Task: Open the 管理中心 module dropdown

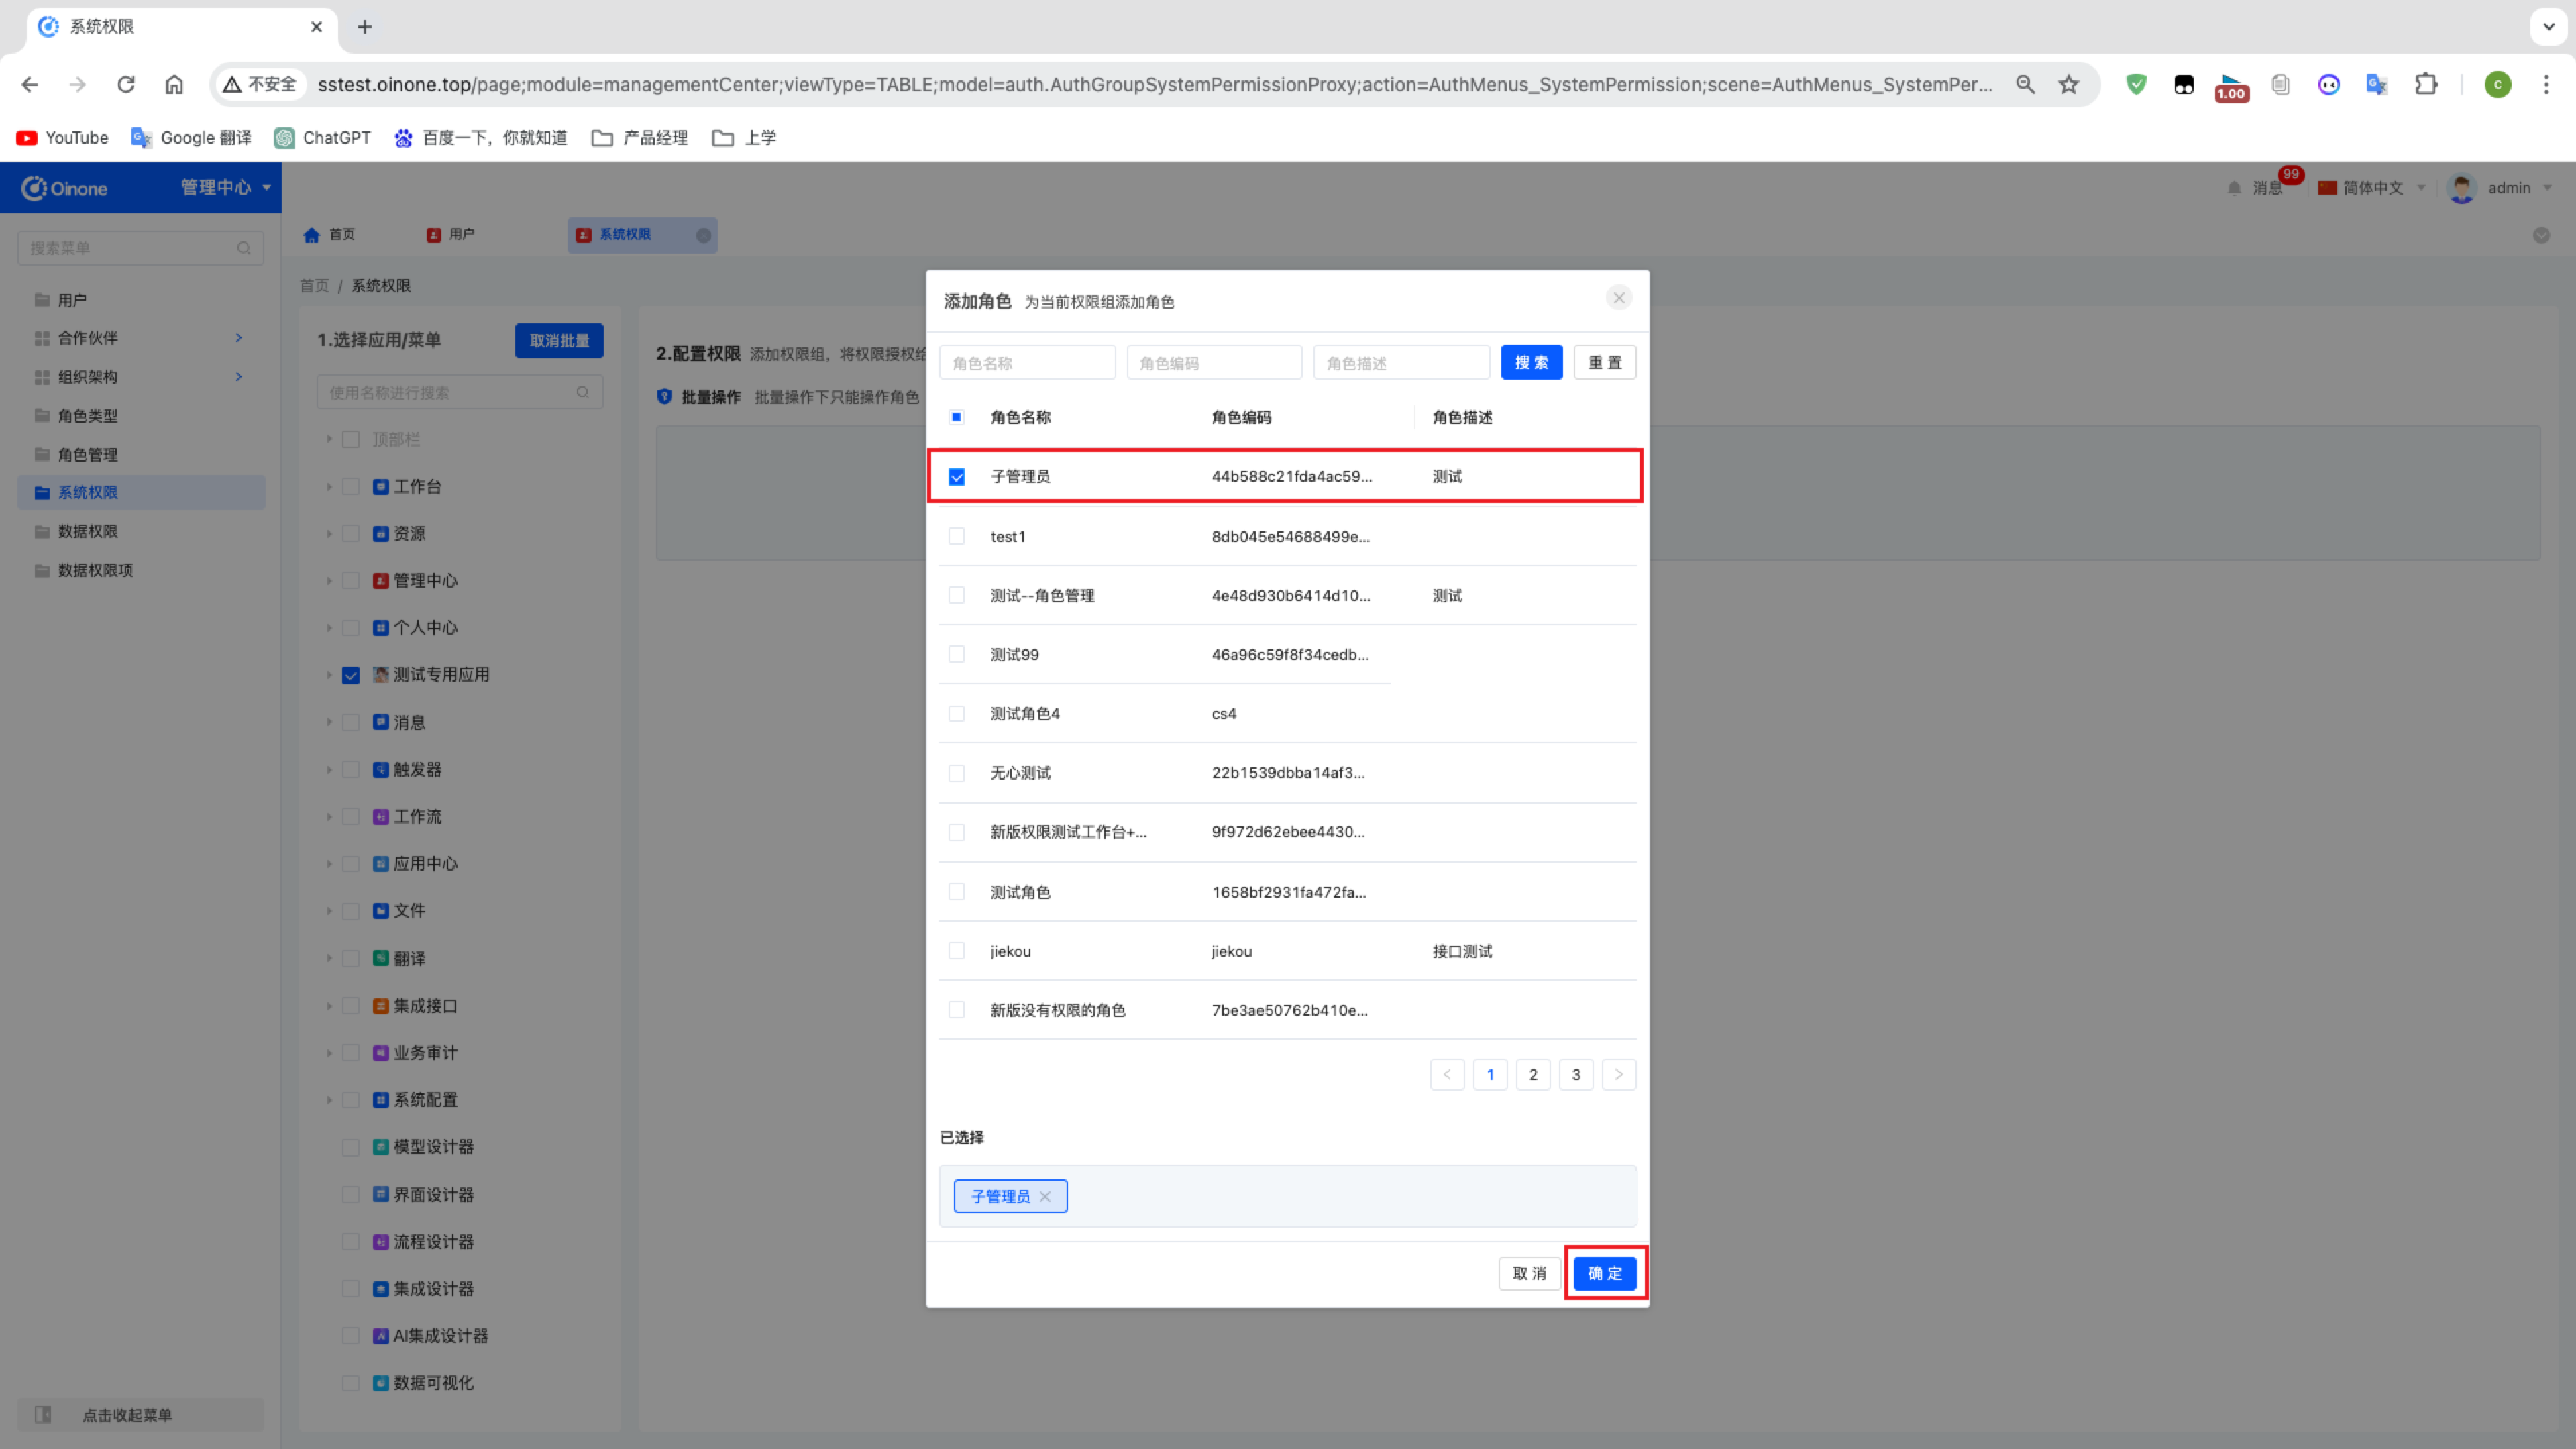Action: point(226,188)
